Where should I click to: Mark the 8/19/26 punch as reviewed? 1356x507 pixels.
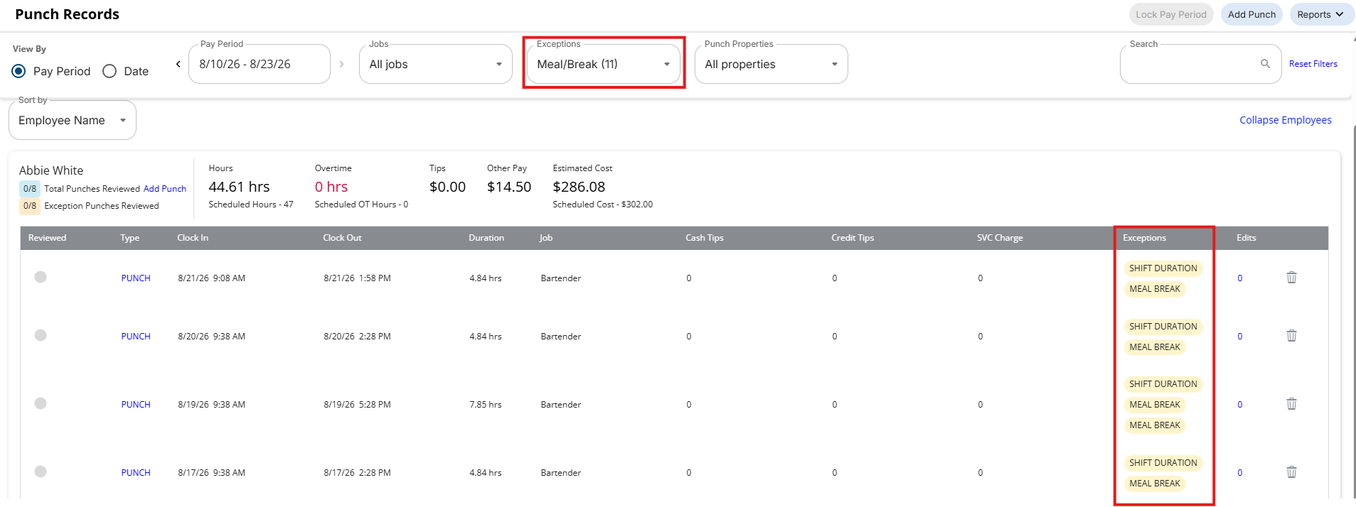point(41,403)
